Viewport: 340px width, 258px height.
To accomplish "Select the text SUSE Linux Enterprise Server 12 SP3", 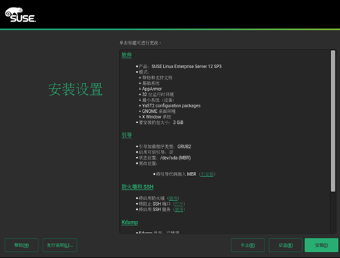I will click(x=187, y=67).
